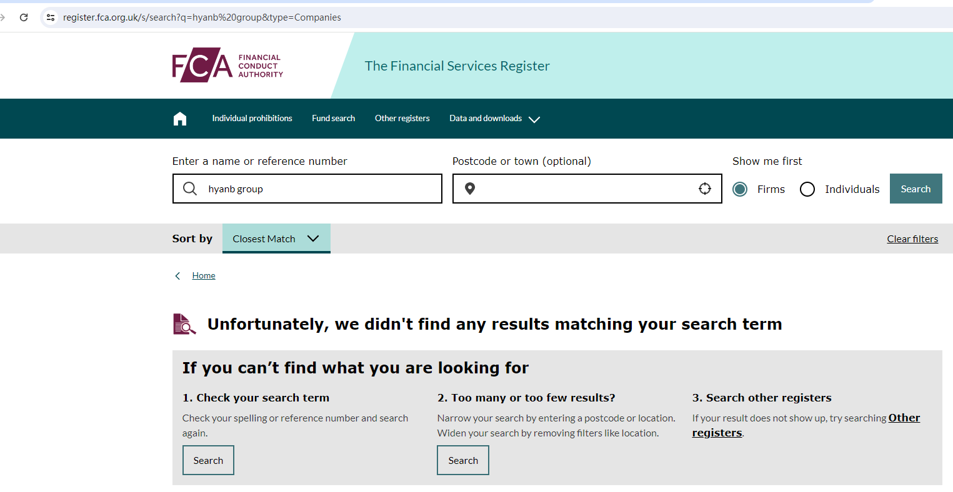Go to the home icon in navigation bar
This screenshot has width=953, height=492.
(180, 119)
